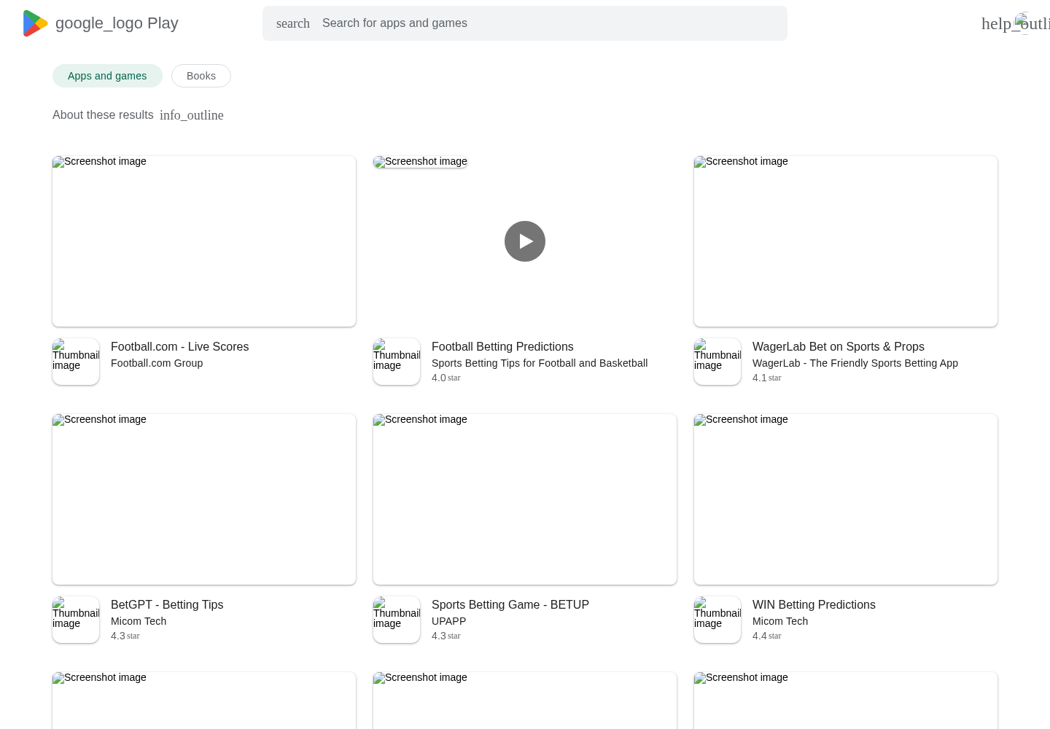This screenshot has width=1050, height=729.
Task: Play the Football Betting Predictions video
Action: (x=525, y=241)
